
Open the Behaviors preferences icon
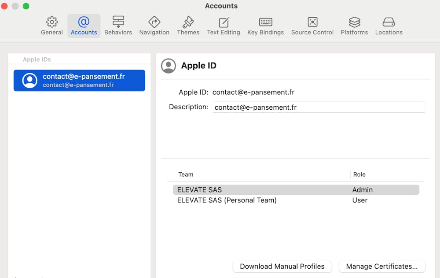[118, 22]
